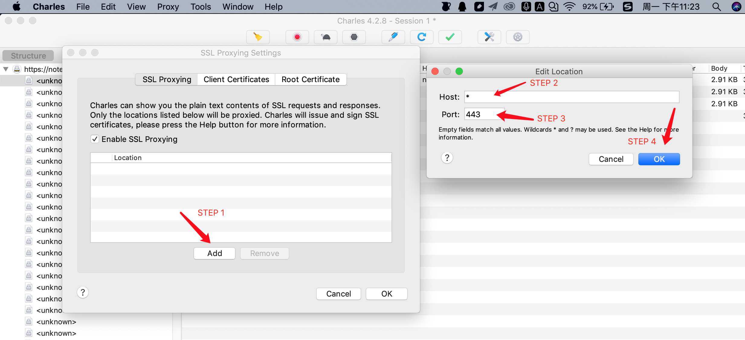
Task: Open the macOS Spotlight search icon
Action: pos(717,7)
